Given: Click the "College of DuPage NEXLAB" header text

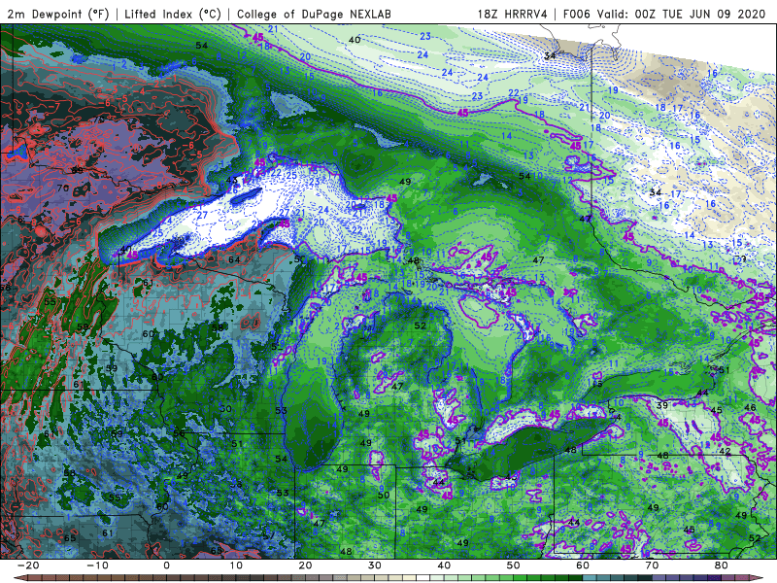Looking at the screenshot, I should 314,14.
